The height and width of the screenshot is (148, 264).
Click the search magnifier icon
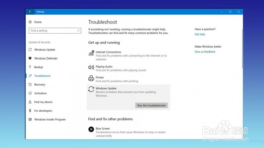tap(78, 30)
